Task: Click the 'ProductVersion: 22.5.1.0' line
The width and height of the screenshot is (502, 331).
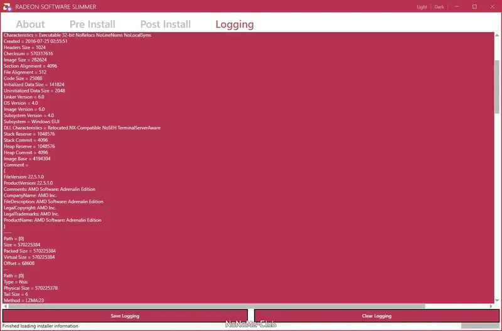Action: pos(28,183)
